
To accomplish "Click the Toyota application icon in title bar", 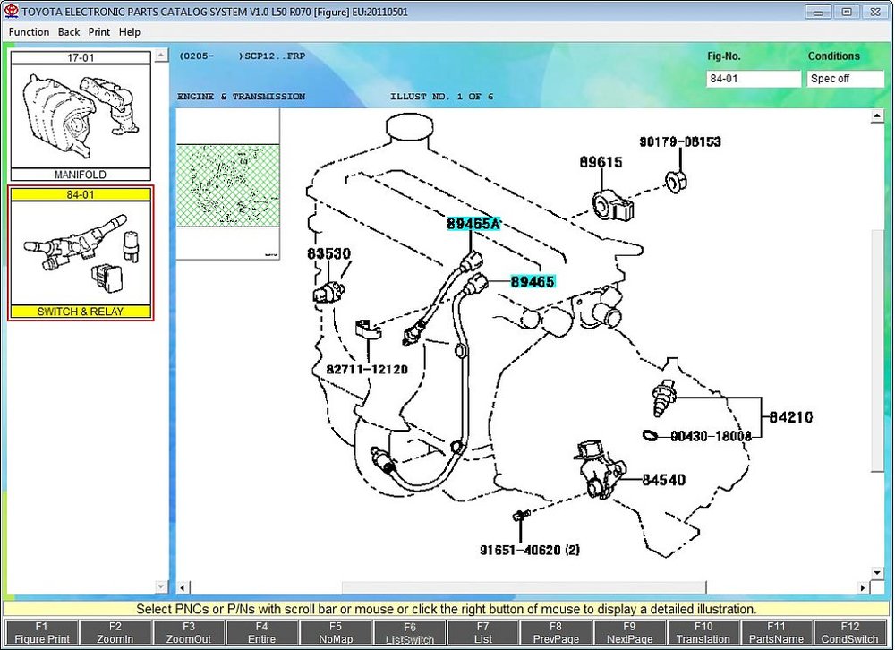I will click(x=12, y=12).
